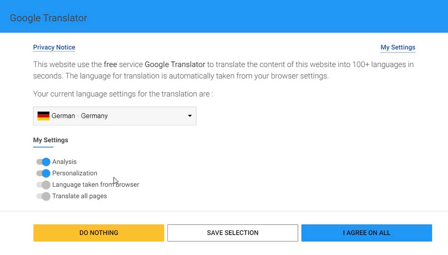Enable the Language taken from browser switch
The height and width of the screenshot is (255, 448).
pyautogui.click(x=43, y=185)
